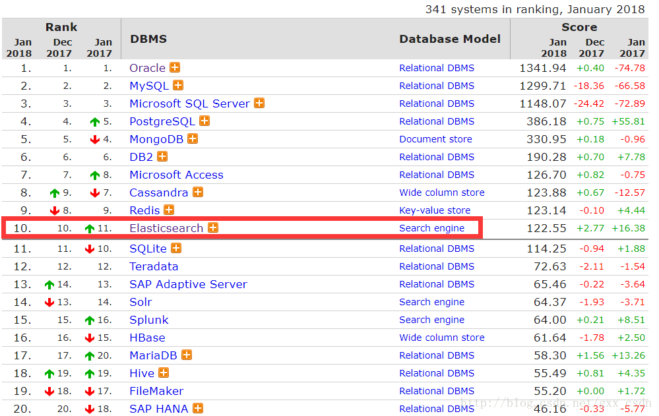Viewport: 659px width, 416px height.
Task: Click the DBMS column header
Action: point(148,39)
